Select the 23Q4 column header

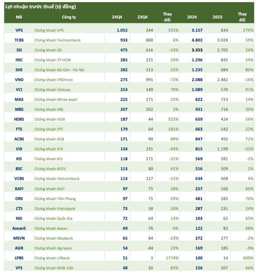click(x=143, y=17)
